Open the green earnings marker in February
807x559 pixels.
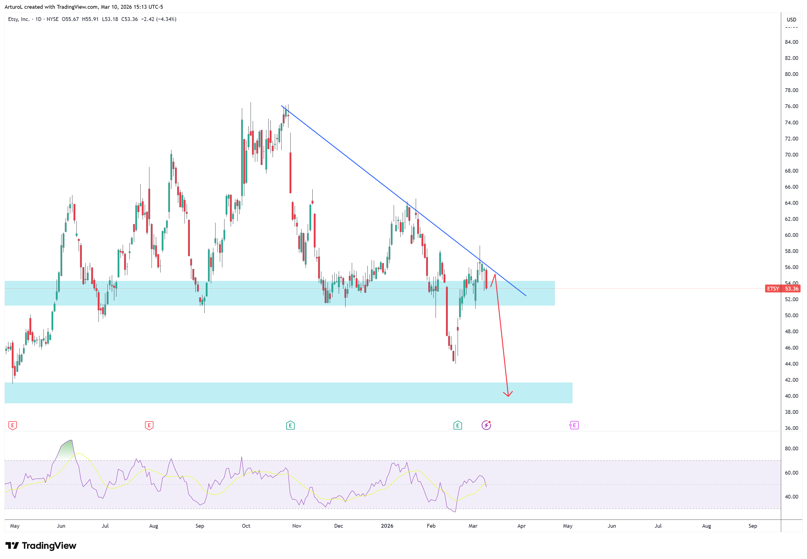click(458, 426)
